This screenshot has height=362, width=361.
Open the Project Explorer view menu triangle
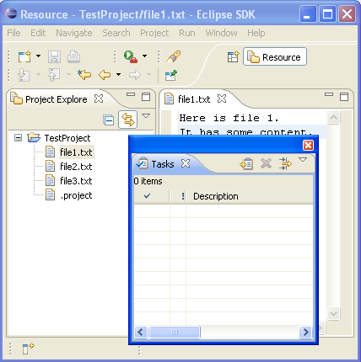pyautogui.click(x=146, y=115)
